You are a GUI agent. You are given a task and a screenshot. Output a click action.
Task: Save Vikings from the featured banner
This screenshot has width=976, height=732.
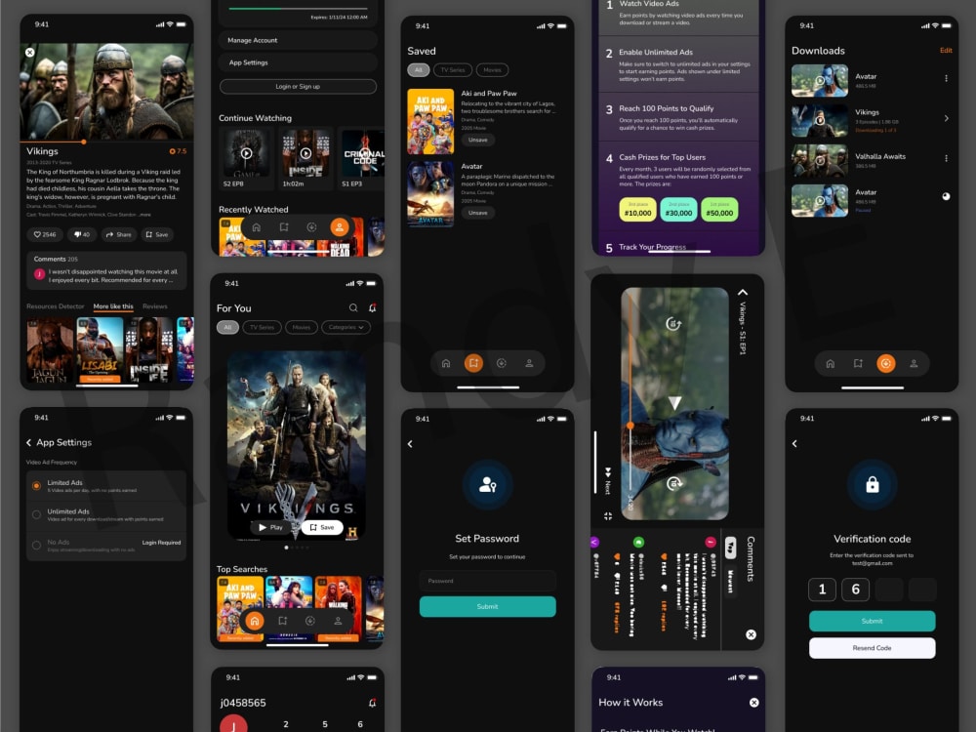point(322,527)
